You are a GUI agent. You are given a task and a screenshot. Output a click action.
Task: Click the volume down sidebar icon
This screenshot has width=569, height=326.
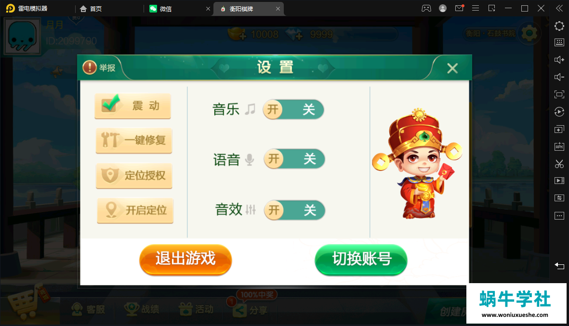coord(559,77)
